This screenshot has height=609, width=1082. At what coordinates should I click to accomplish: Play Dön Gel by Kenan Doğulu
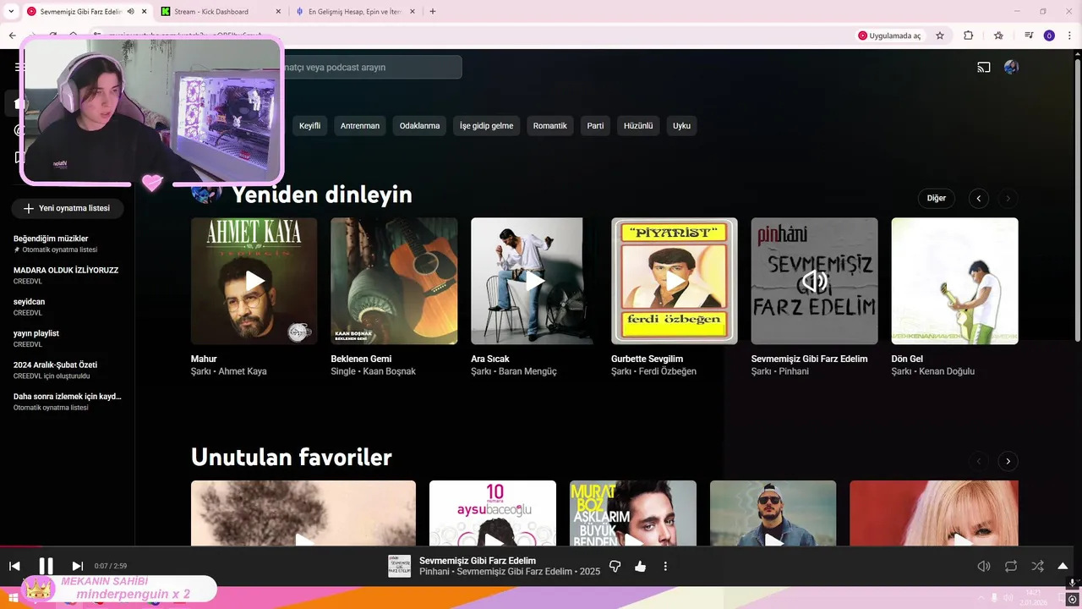pos(954,281)
